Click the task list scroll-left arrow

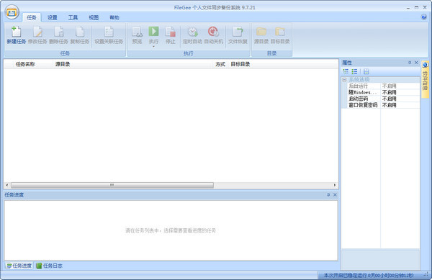pyautogui.click(x=7, y=185)
